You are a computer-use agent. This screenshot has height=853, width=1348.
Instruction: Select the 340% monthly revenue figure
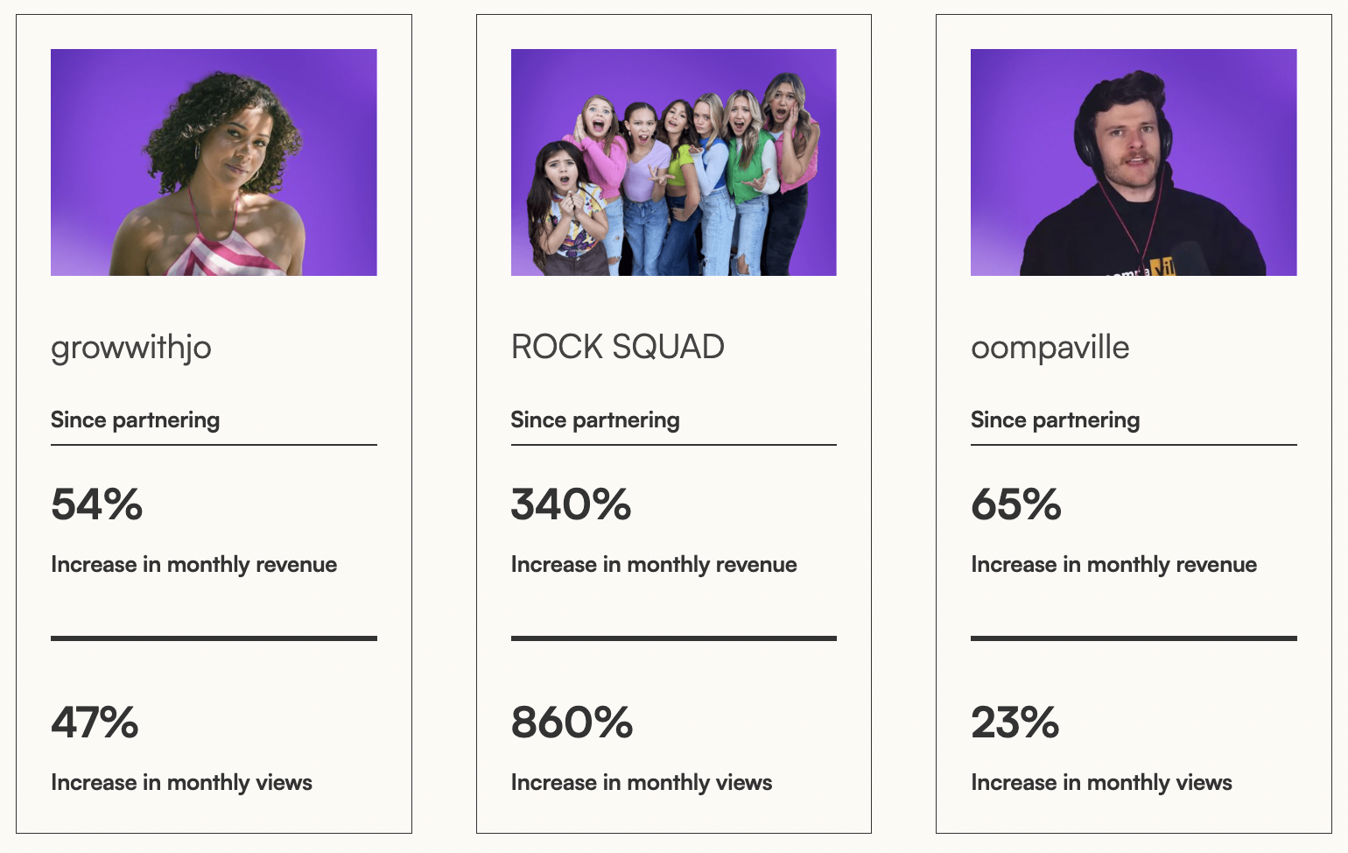[571, 504]
